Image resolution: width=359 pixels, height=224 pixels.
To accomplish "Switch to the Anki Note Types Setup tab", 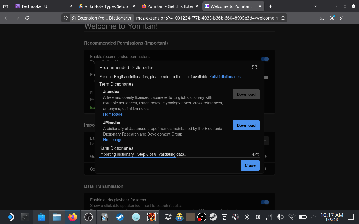I will [x=107, y=6].
